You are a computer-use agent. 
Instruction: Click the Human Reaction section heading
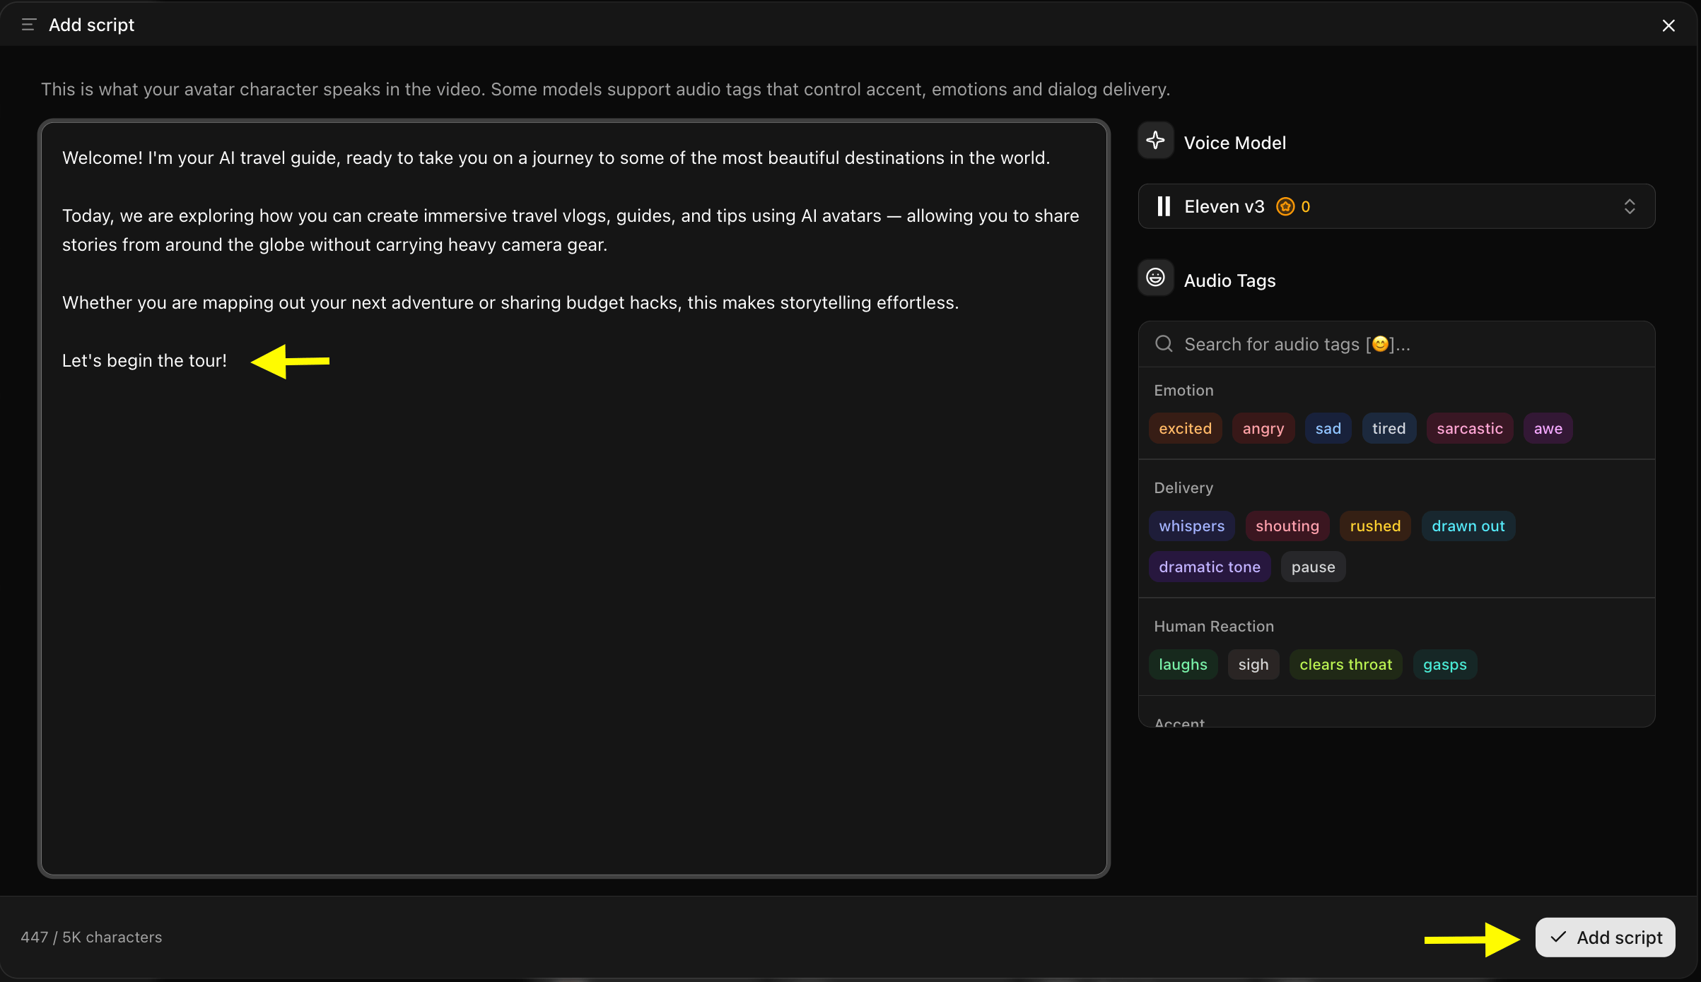(x=1213, y=626)
